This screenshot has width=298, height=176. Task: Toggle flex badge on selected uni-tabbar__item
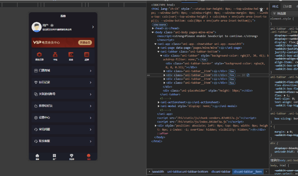(232, 75)
